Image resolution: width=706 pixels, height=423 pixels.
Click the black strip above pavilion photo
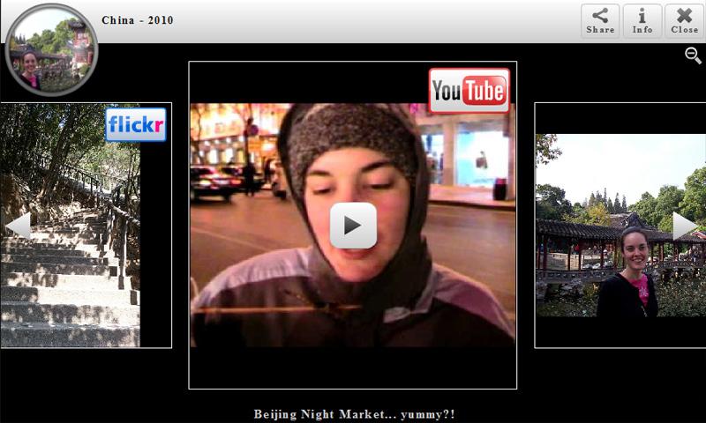[x=620, y=118]
